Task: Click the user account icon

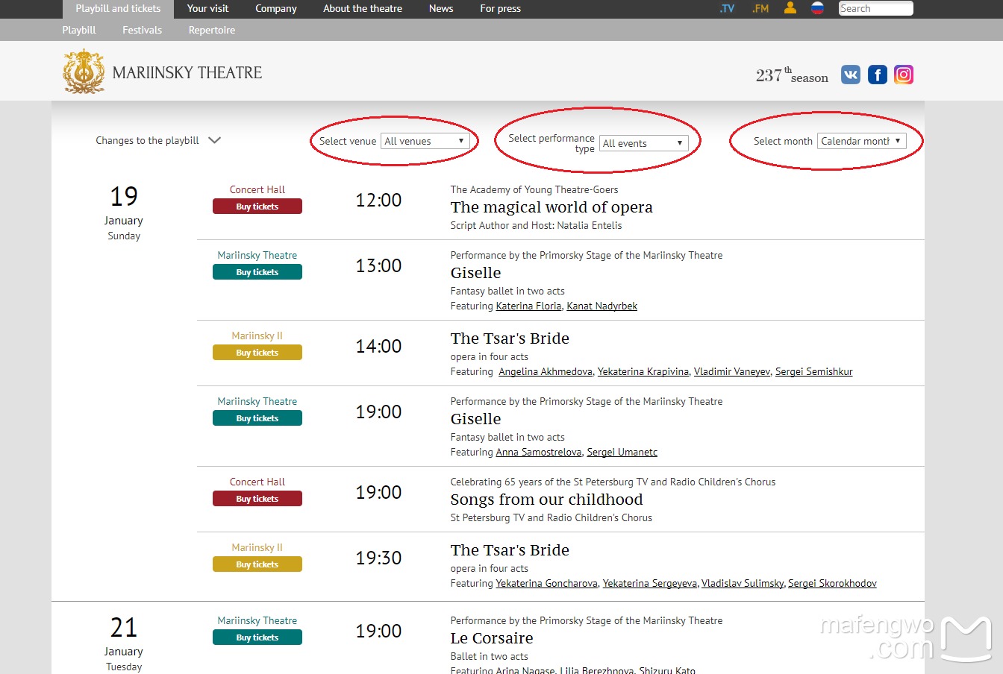Action: click(x=790, y=8)
